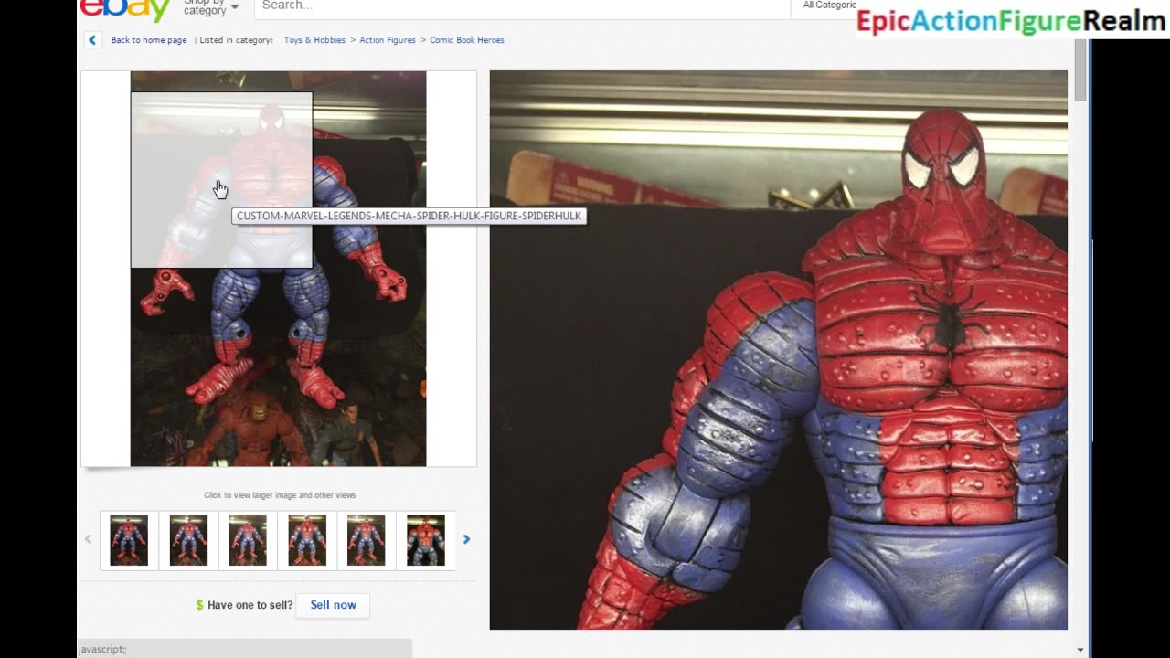The image size is (1170, 658).
Task: Select the sixth close-up thumbnail in the strip
Action: tap(426, 540)
